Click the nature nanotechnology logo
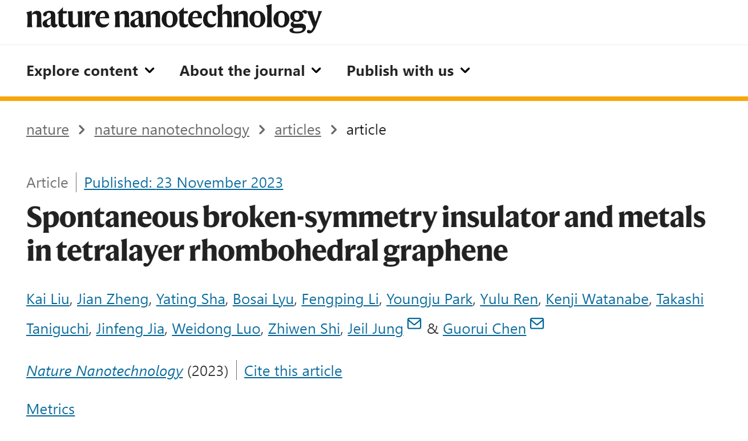 pos(174,18)
